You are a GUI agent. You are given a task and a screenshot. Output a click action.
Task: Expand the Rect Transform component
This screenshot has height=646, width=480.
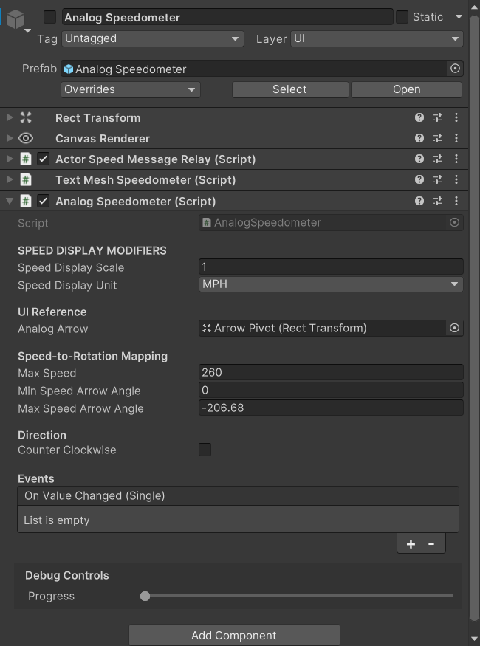[10, 118]
